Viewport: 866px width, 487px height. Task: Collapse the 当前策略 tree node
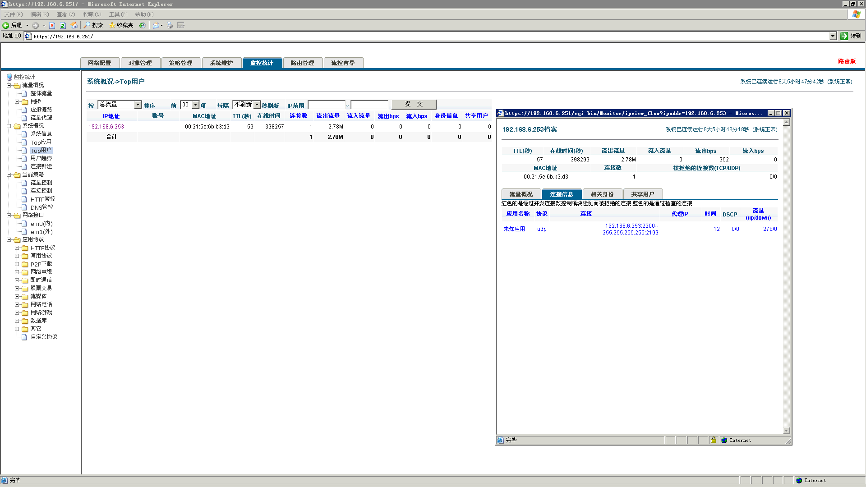(9, 175)
